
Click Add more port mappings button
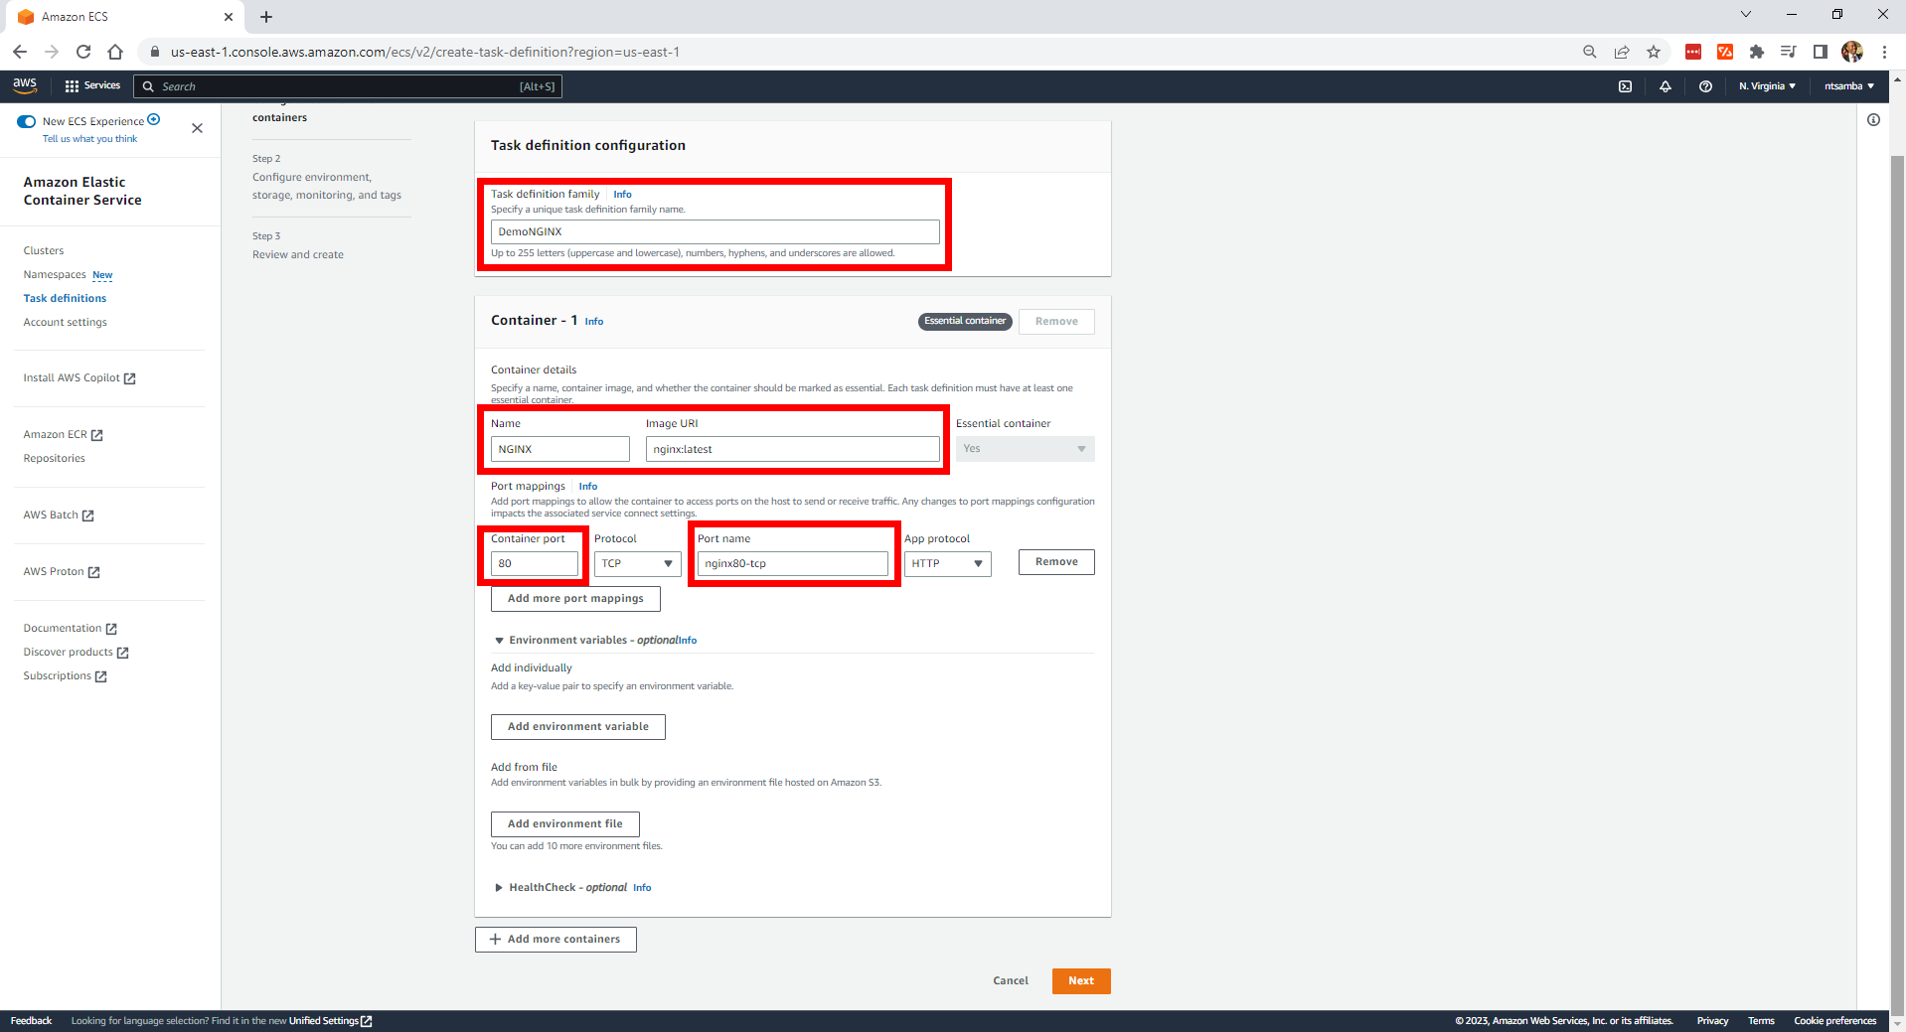click(x=575, y=599)
